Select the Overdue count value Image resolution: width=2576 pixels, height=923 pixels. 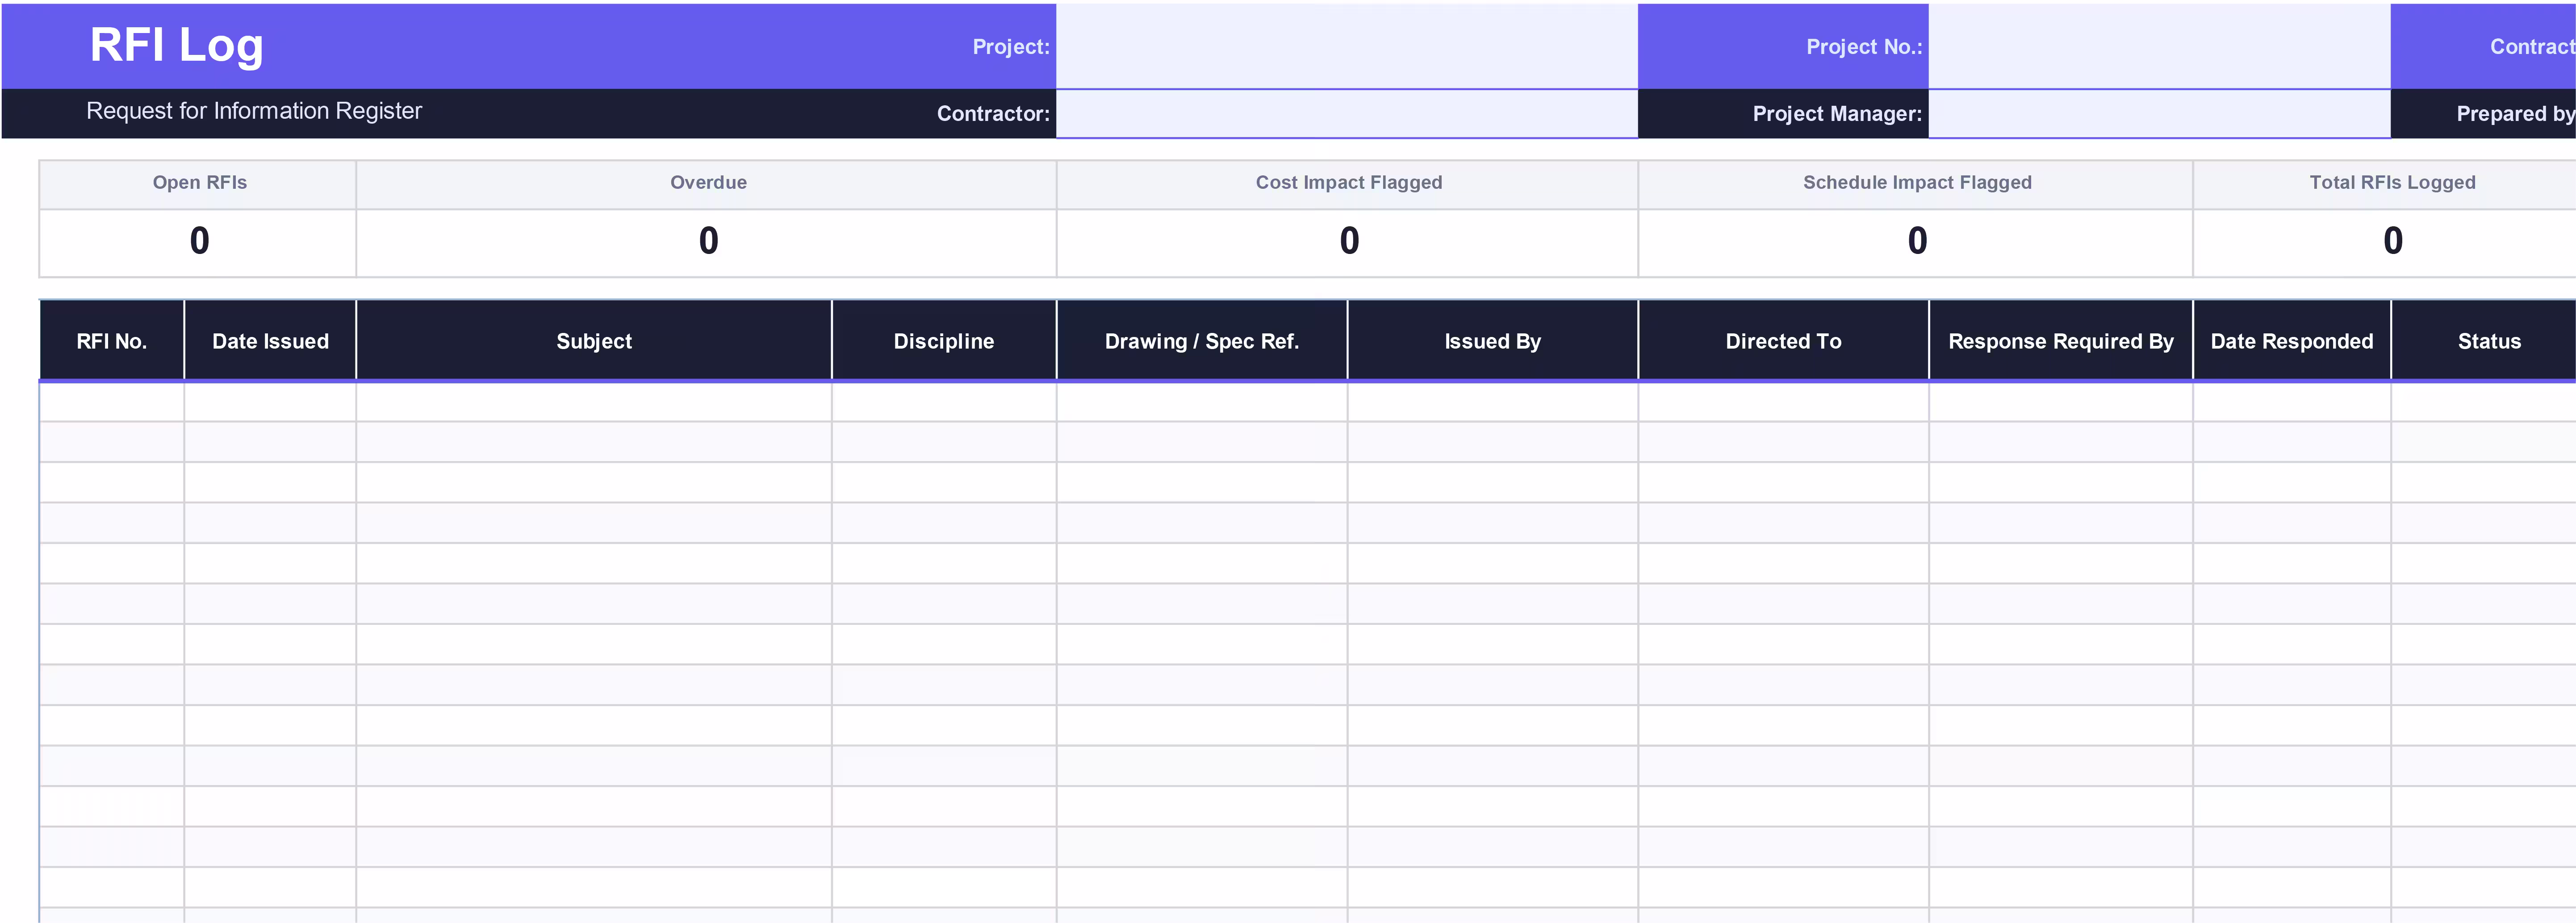pos(708,241)
